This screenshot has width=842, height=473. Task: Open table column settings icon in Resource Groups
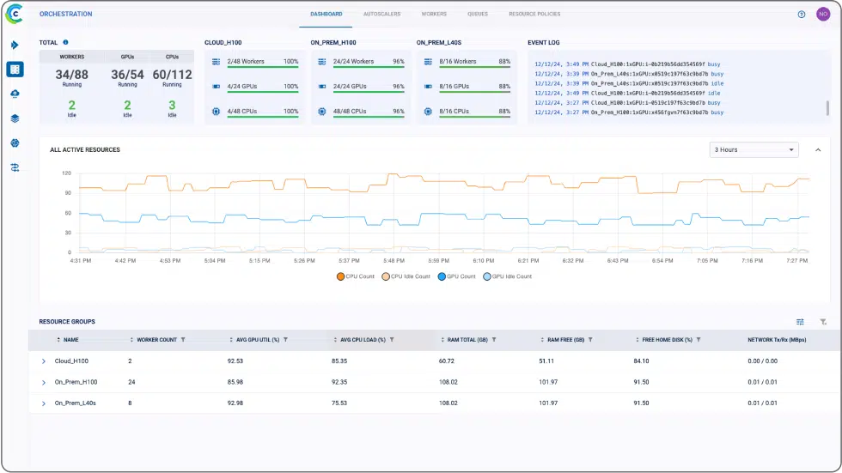[x=800, y=322]
